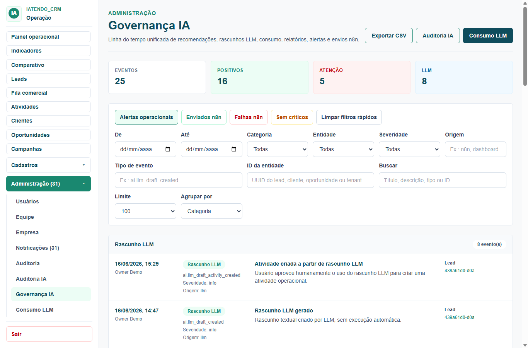
Task: Open Equipe submenu item
Action: point(51,217)
